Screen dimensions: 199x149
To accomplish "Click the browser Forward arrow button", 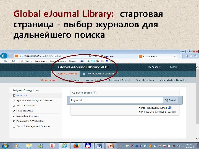I will coord(11,56).
